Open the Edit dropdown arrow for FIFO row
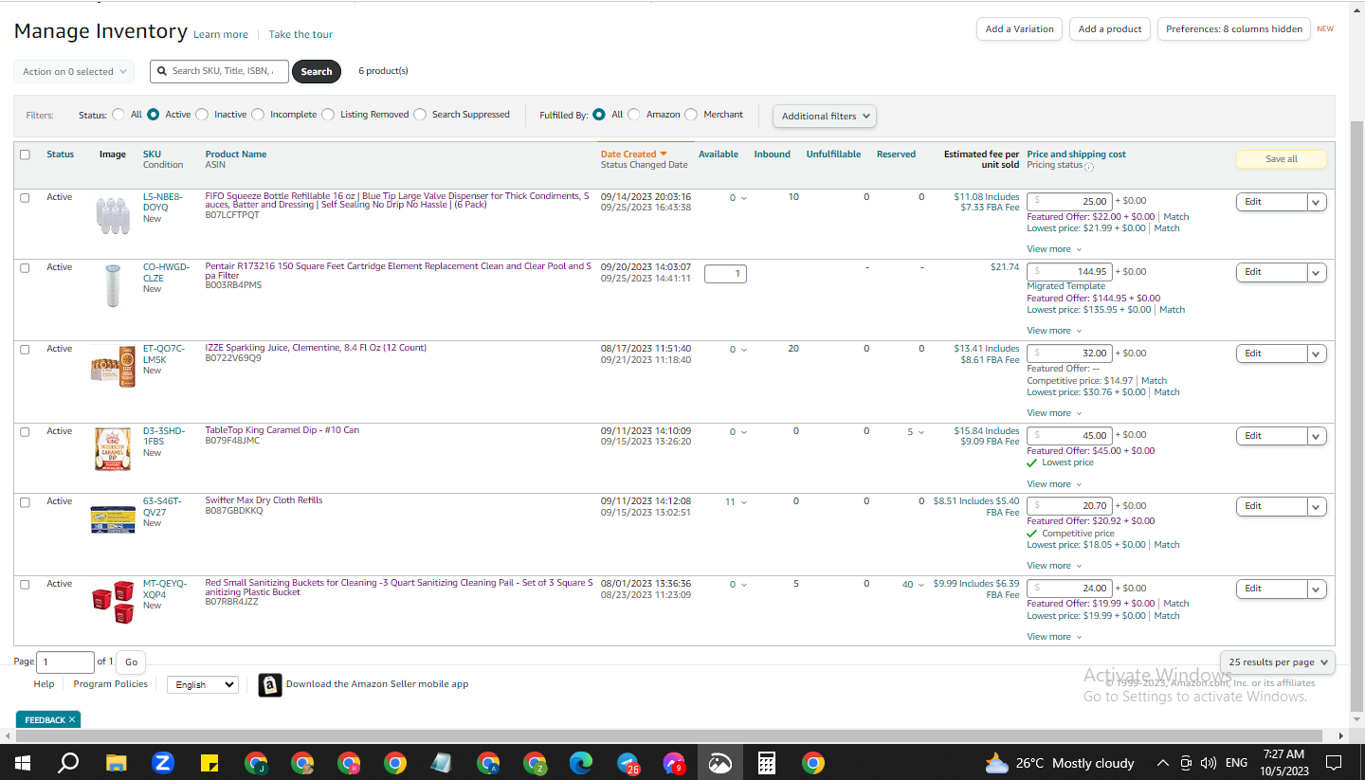Viewport: 1365px width, 780px height. coord(1317,202)
